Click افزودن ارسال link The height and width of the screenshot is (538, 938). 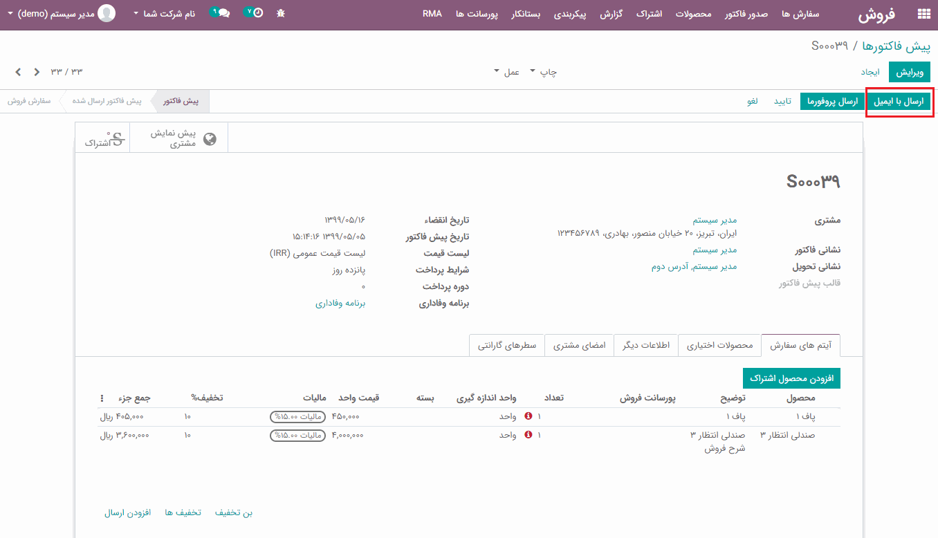[127, 512]
